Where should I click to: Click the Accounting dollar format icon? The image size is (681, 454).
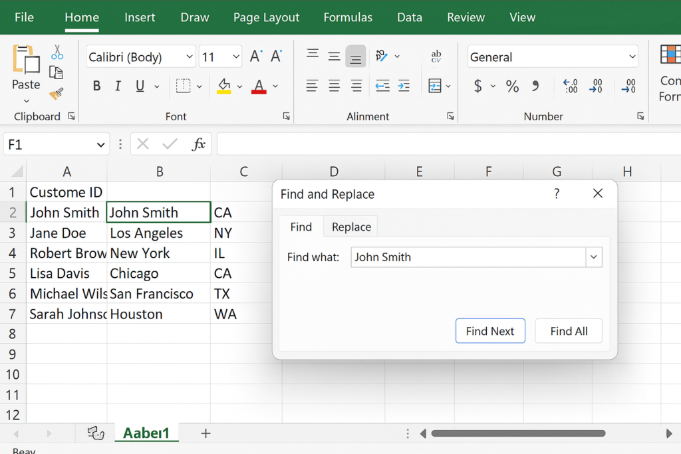pos(477,86)
